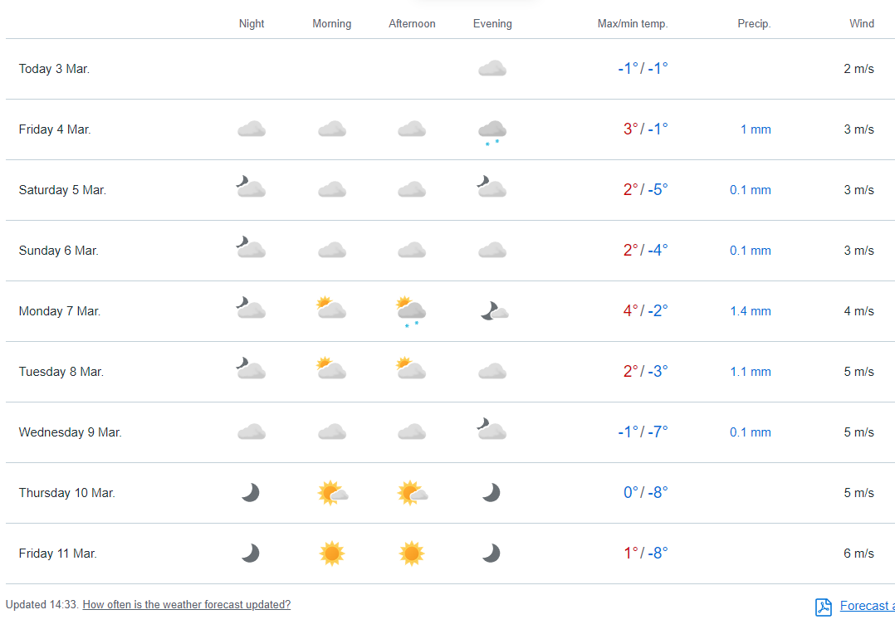Click Today 3 Mar. evening cloud icon

coord(492,69)
